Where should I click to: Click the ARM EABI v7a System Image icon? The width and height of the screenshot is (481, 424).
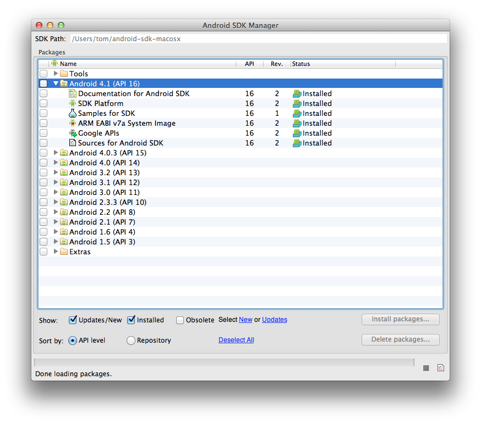coord(73,123)
